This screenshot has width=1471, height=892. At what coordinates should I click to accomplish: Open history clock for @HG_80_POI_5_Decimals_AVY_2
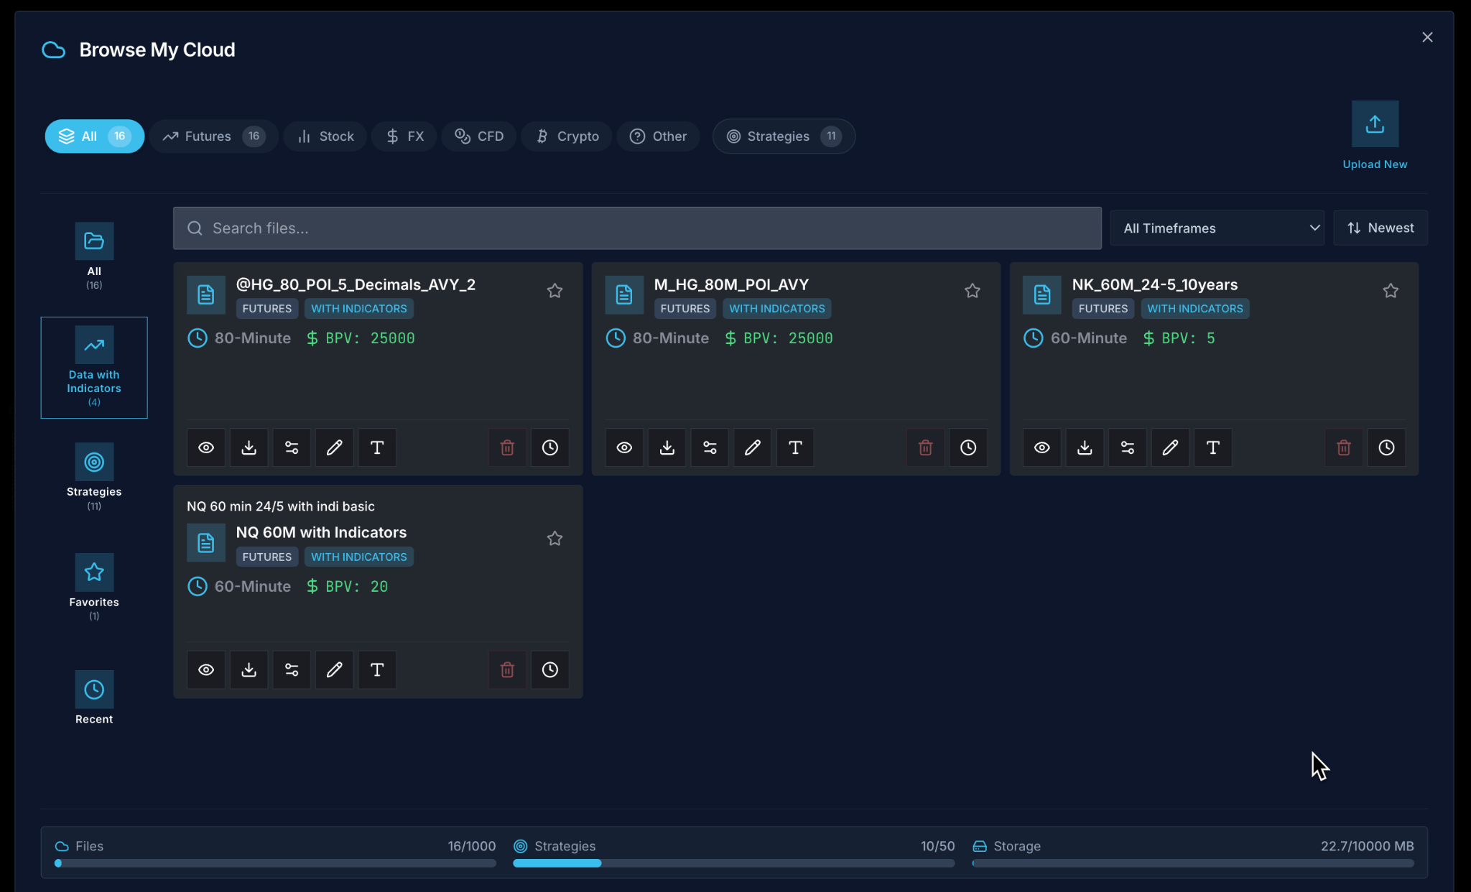click(550, 447)
